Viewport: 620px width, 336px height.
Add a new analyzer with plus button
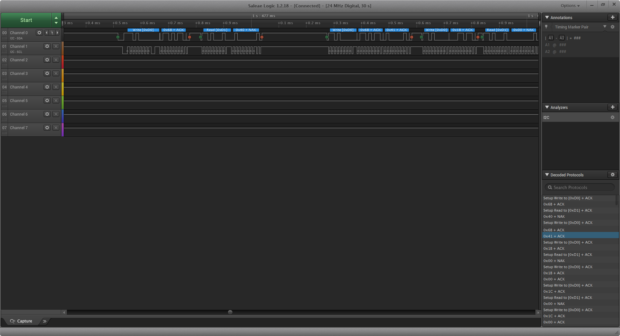612,107
